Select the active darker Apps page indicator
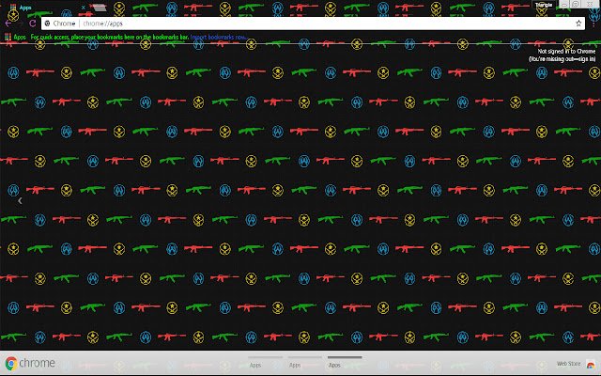The image size is (601, 376). [x=345, y=362]
